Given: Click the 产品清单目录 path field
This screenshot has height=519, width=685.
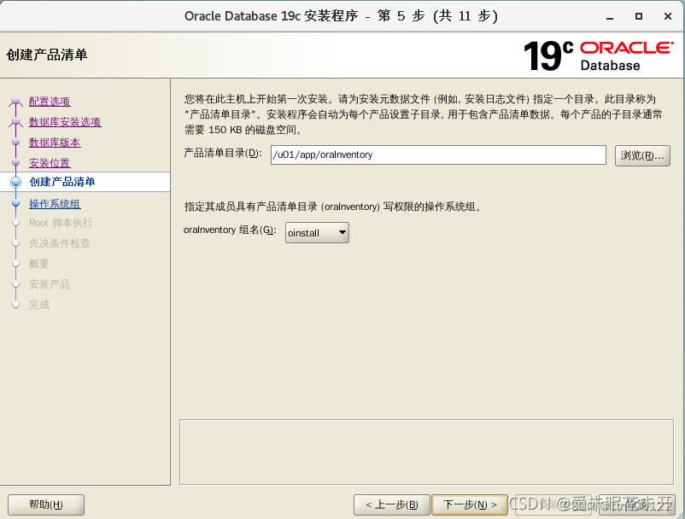Looking at the screenshot, I should [438, 155].
